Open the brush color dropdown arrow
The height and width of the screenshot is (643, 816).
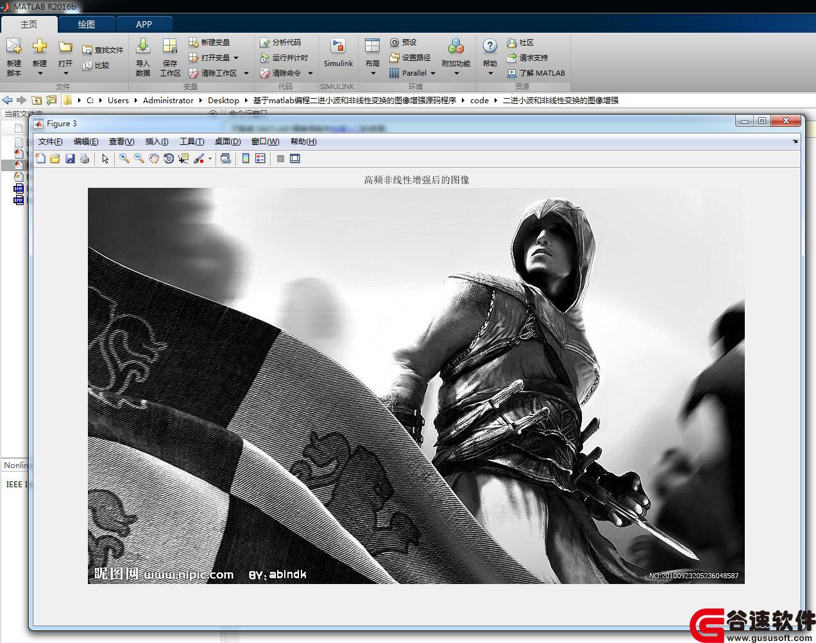click(210, 159)
